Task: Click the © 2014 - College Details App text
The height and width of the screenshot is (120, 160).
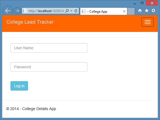Action: click(31, 109)
